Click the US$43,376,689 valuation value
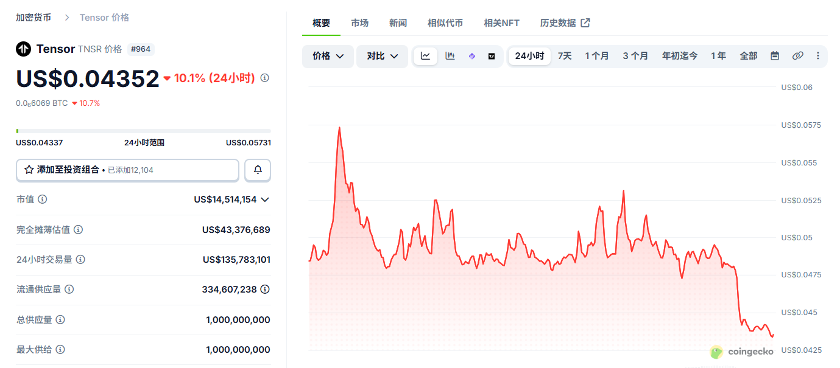 (x=236, y=230)
